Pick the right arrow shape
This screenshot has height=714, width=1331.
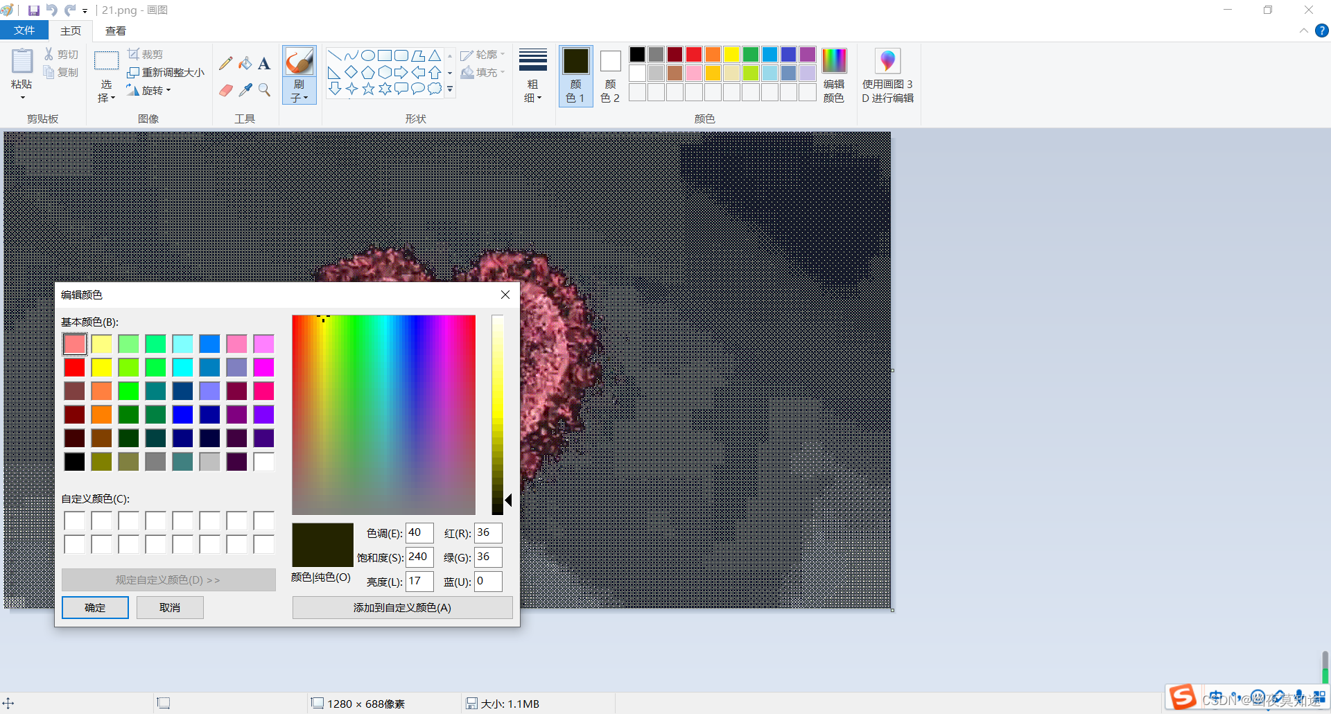[401, 72]
